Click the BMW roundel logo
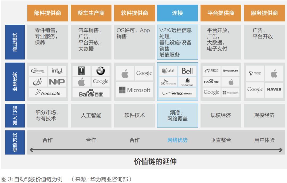 click(x=100, y=71)
